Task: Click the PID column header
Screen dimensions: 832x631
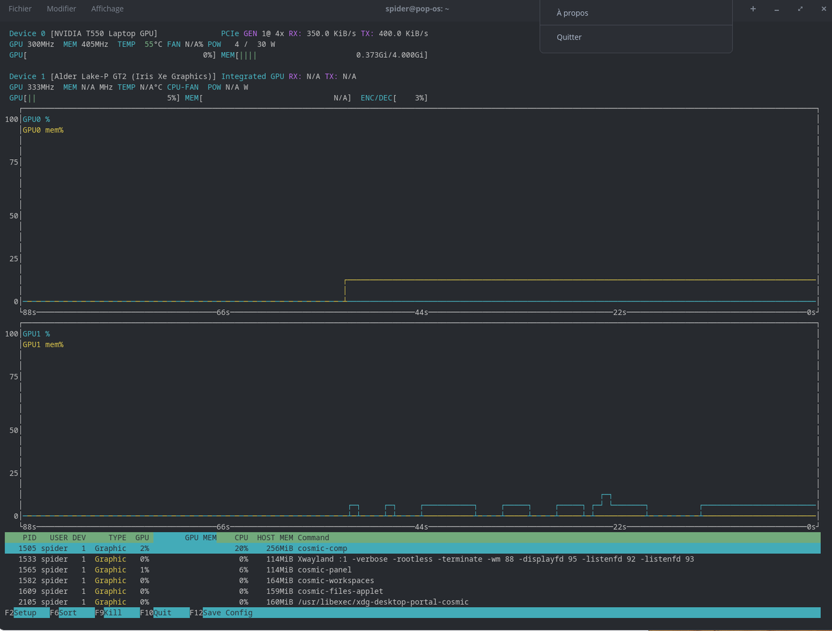Action: [29, 537]
